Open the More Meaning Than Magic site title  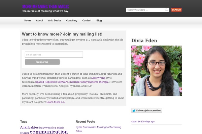click(x=45, y=7)
